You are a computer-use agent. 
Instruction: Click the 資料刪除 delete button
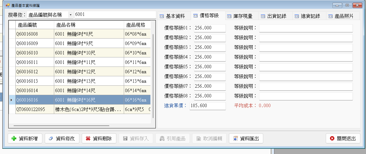(x=99, y=138)
